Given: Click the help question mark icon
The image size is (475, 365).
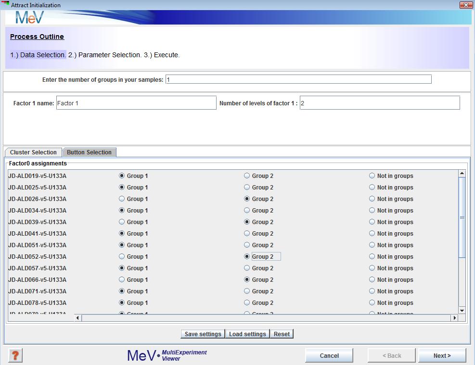Looking at the screenshot, I should click(15, 355).
